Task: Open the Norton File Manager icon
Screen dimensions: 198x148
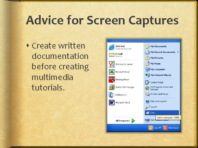Action: pyautogui.click(x=112, y=87)
